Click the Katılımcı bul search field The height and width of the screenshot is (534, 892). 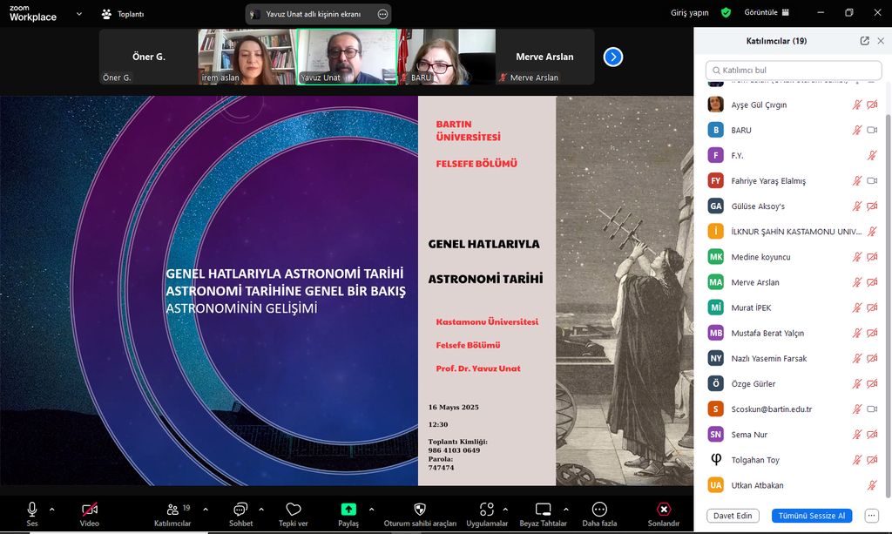tap(794, 70)
